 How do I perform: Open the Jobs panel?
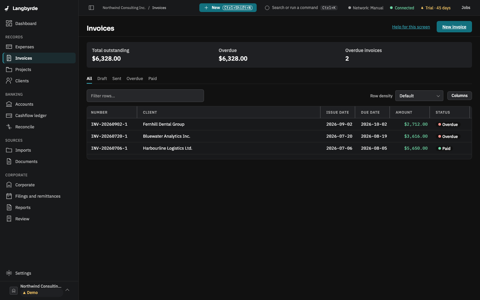[x=466, y=8]
